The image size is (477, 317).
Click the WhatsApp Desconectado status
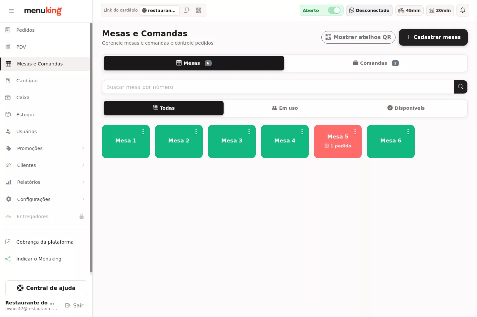tap(369, 10)
